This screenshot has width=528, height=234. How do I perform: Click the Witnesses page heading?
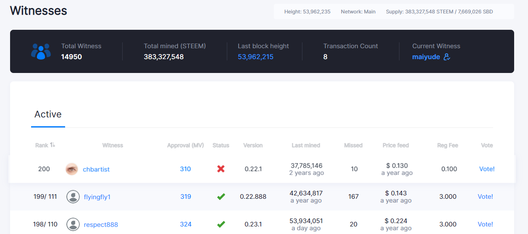[38, 10]
